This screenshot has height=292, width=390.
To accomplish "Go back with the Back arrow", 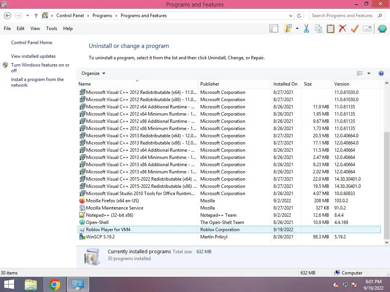I will point(8,16).
